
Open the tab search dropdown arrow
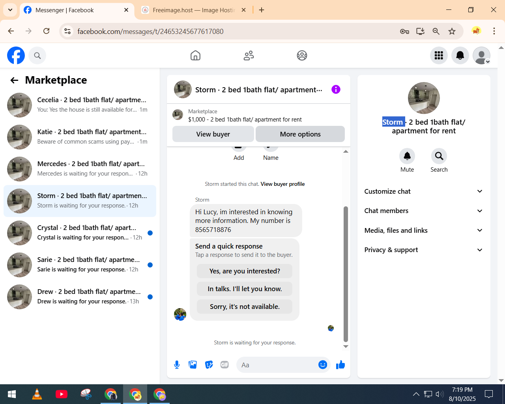click(x=10, y=10)
